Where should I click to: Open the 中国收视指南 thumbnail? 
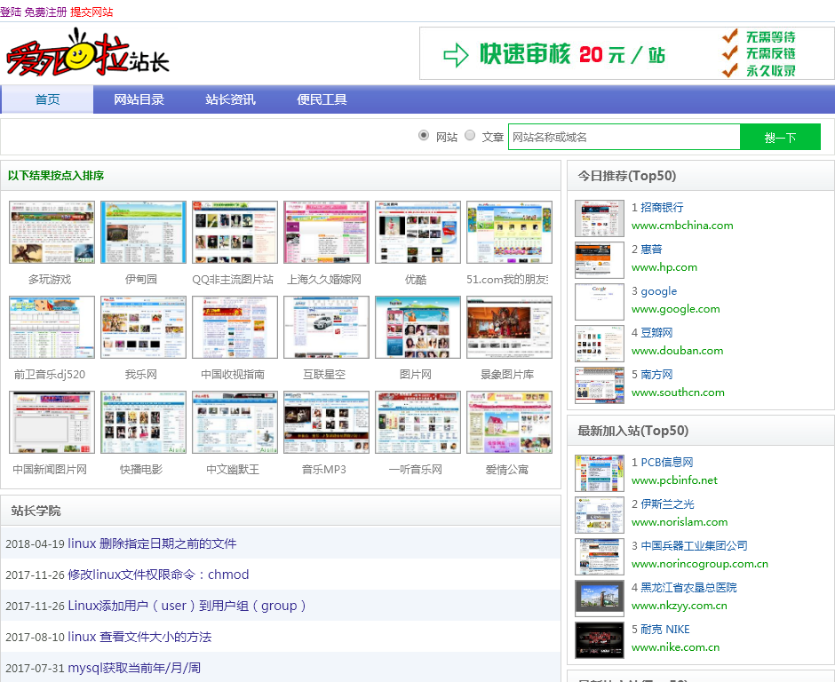[x=235, y=327]
